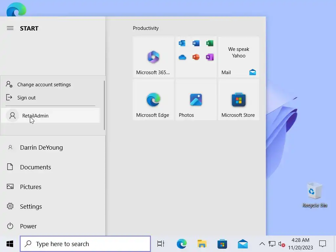Image resolution: width=336 pixels, height=252 pixels.
Task: Open the Microsoft Store tile
Action: tap(239, 100)
